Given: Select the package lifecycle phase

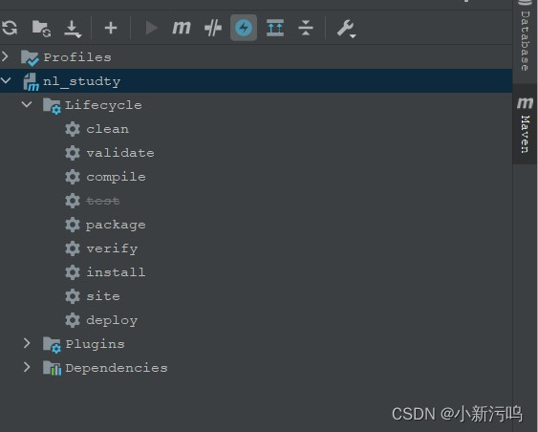Looking at the screenshot, I should pyautogui.click(x=116, y=226).
